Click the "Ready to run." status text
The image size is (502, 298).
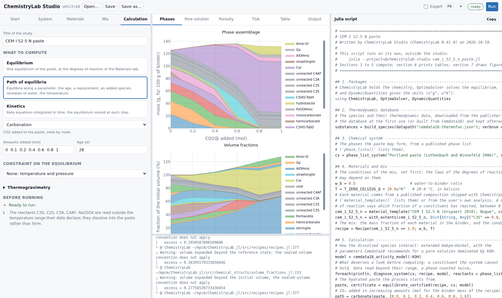22,205
